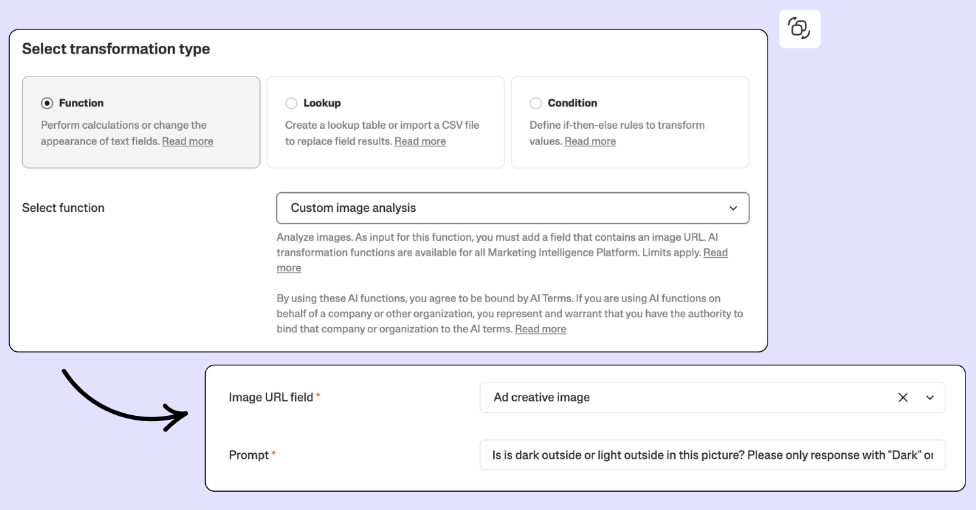Open Read more link under Condition
The image size is (976, 510).
[x=590, y=141]
